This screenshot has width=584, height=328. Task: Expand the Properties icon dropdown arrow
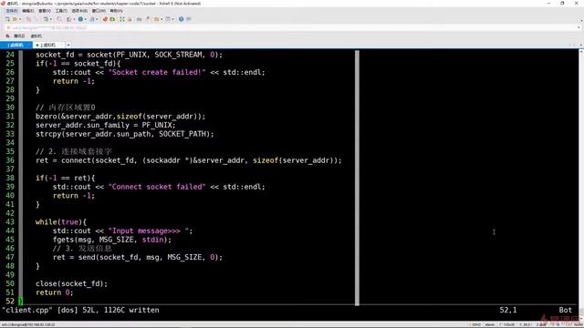51,19
